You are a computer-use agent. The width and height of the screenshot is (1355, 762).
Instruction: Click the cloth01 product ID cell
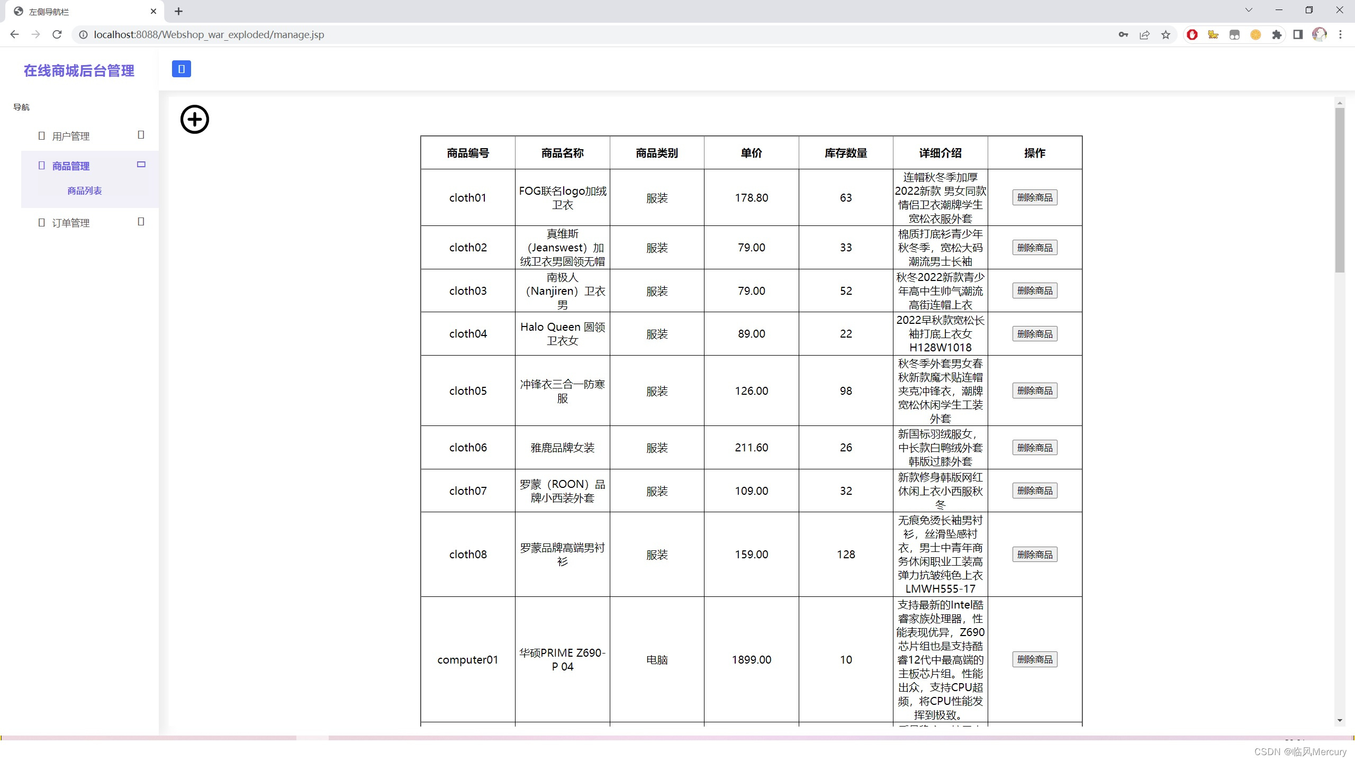click(x=468, y=198)
